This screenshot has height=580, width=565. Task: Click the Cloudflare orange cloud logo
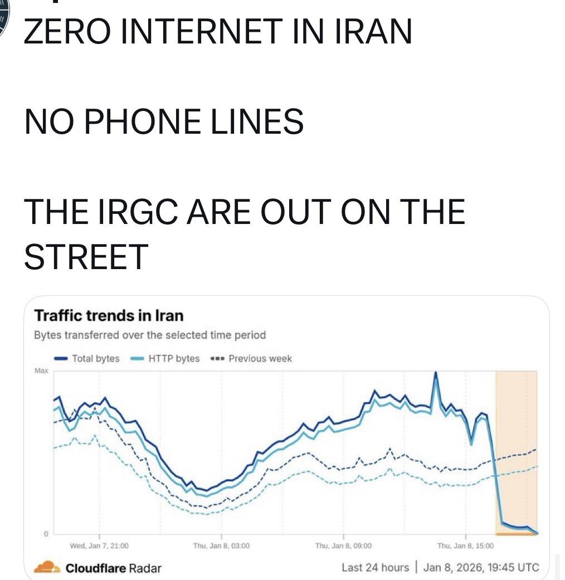(x=47, y=567)
